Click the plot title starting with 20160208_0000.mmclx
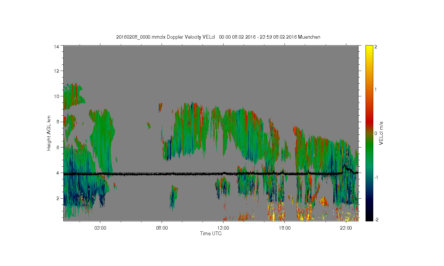This screenshot has height=266, width=444. [218, 37]
